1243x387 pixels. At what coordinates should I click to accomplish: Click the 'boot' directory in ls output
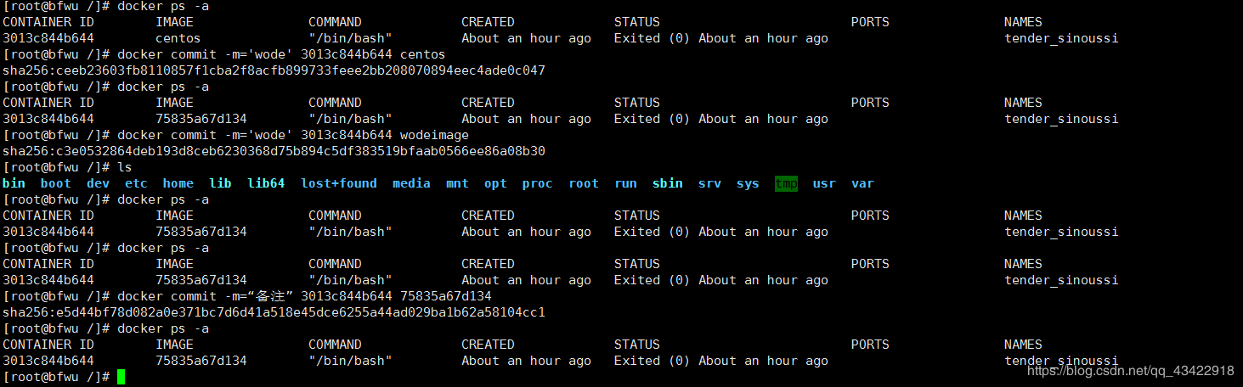point(56,183)
